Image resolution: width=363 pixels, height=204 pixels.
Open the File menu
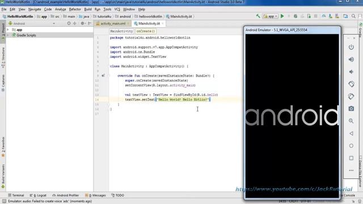4,9
